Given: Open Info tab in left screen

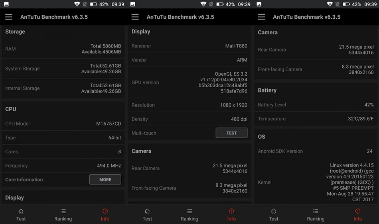Looking at the screenshot, I should pos(105,214).
